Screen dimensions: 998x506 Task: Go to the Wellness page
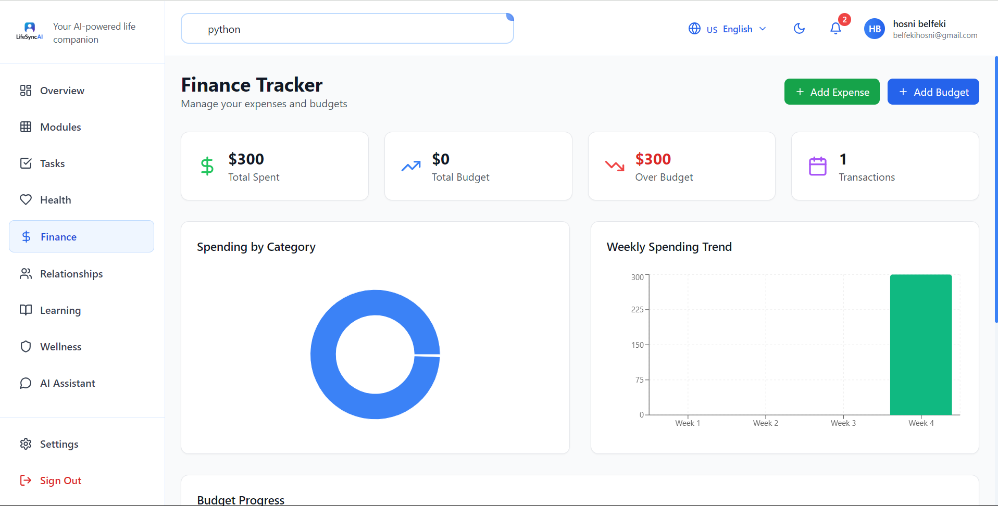tap(81, 347)
